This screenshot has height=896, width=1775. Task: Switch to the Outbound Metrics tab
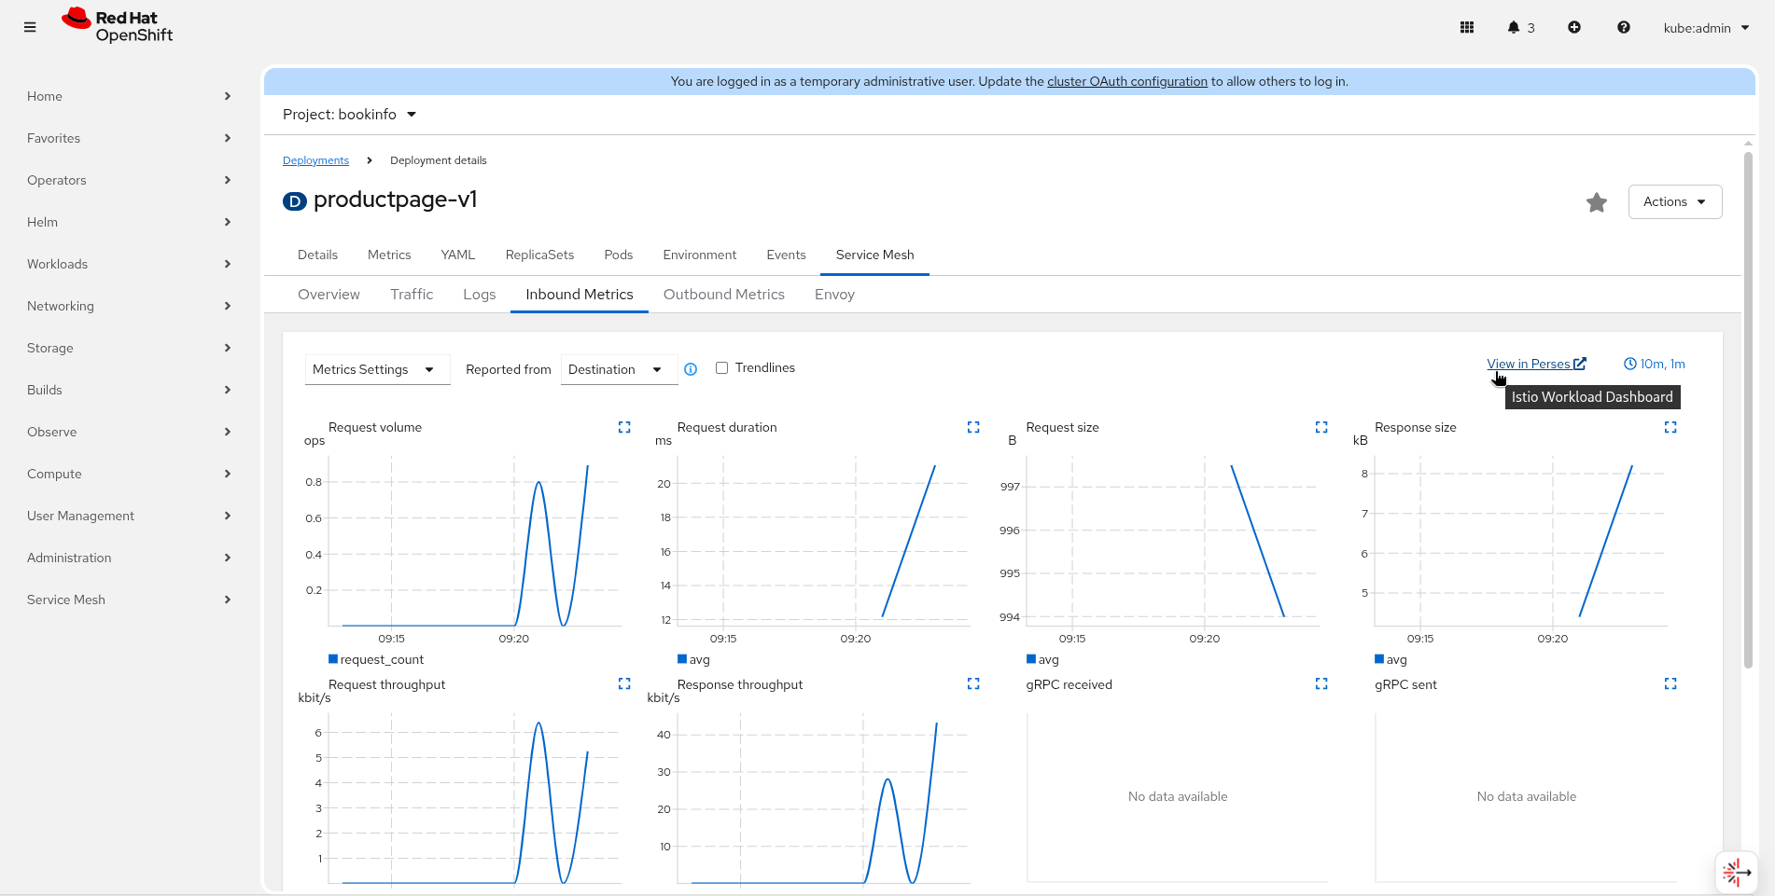[723, 295]
